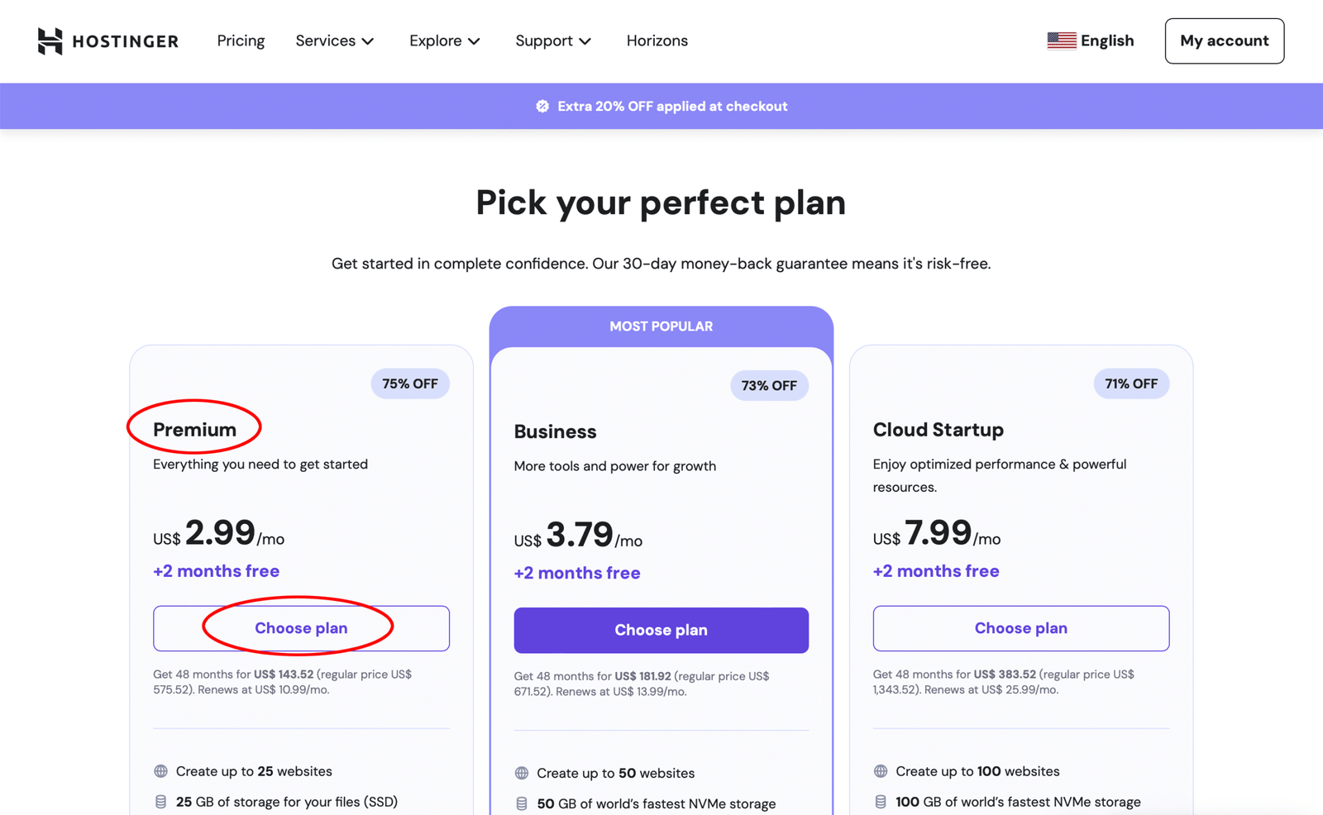
Task: Click the storage icon beside Business's NVMe storage
Action: click(520, 803)
